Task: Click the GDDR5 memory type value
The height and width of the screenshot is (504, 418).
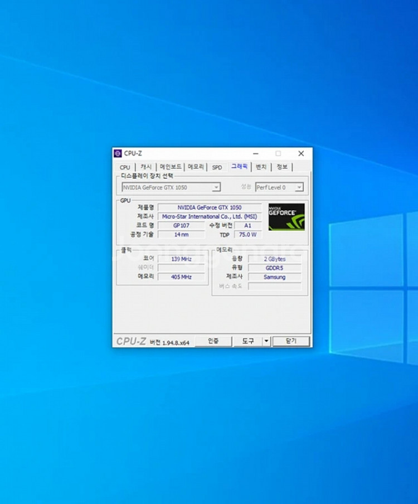Action: click(275, 268)
